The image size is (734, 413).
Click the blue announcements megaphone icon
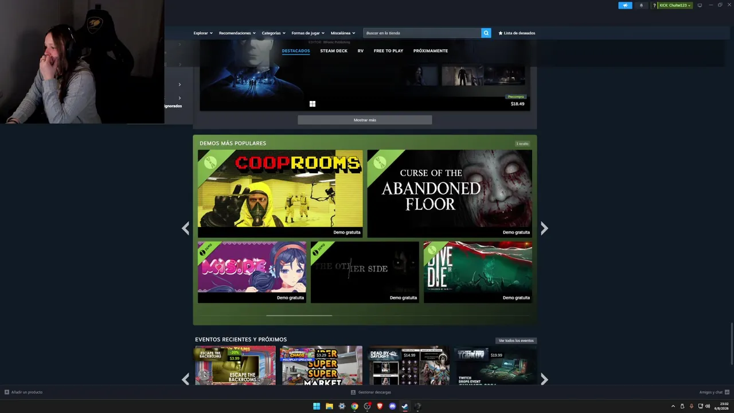pos(625,5)
